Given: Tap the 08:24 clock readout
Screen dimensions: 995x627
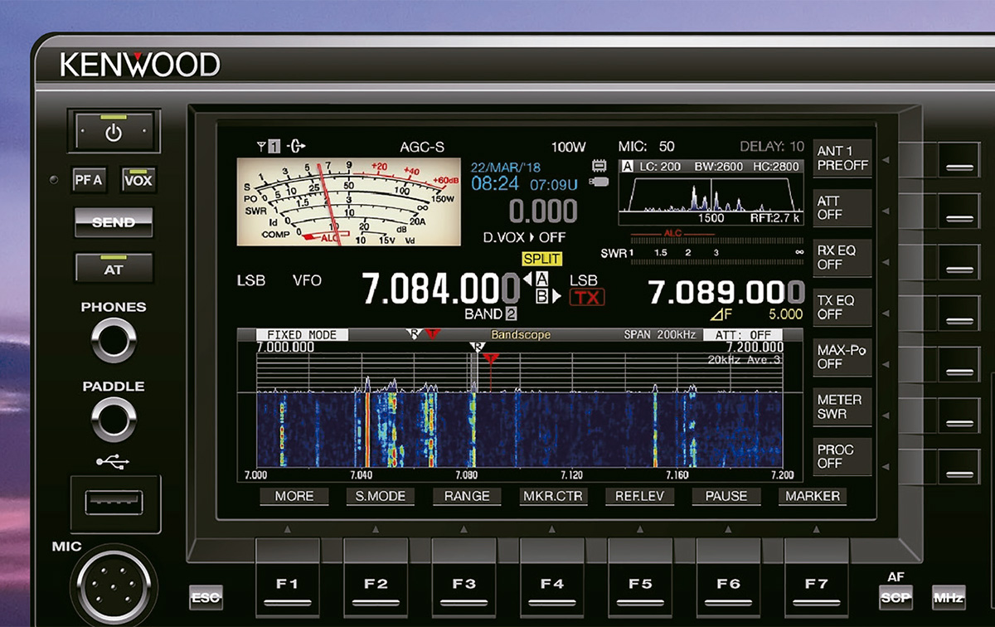Looking at the screenshot, I should click(x=495, y=182).
